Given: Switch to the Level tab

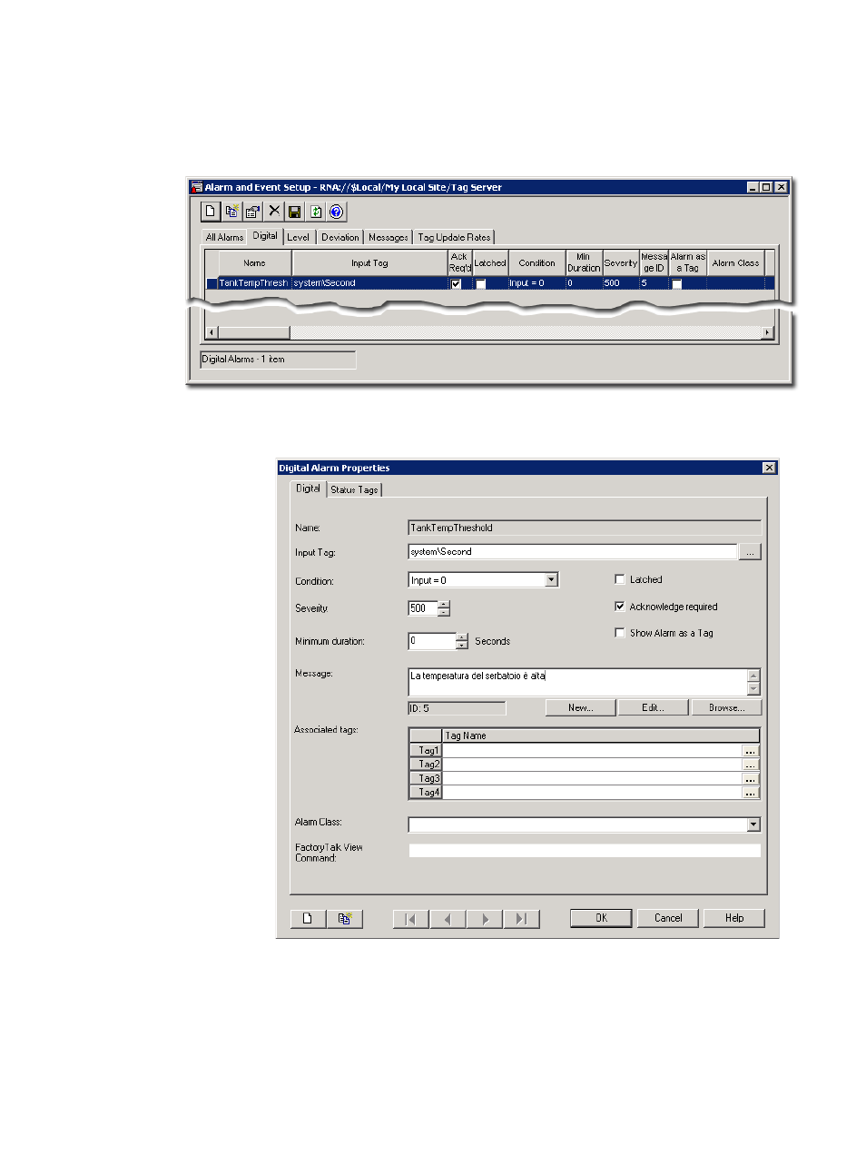Looking at the screenshot, I should point(299,237).
